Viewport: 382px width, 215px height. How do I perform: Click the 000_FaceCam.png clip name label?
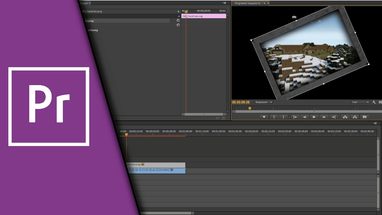click(93, 11)
